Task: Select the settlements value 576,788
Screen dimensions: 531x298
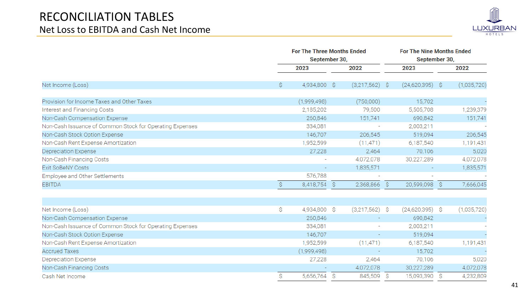Action: tap(316, 176)
